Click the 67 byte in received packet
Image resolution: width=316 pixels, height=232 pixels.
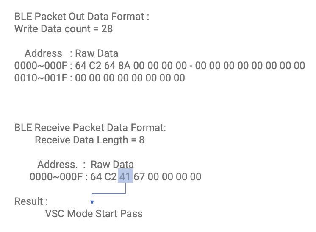[139, 177]
